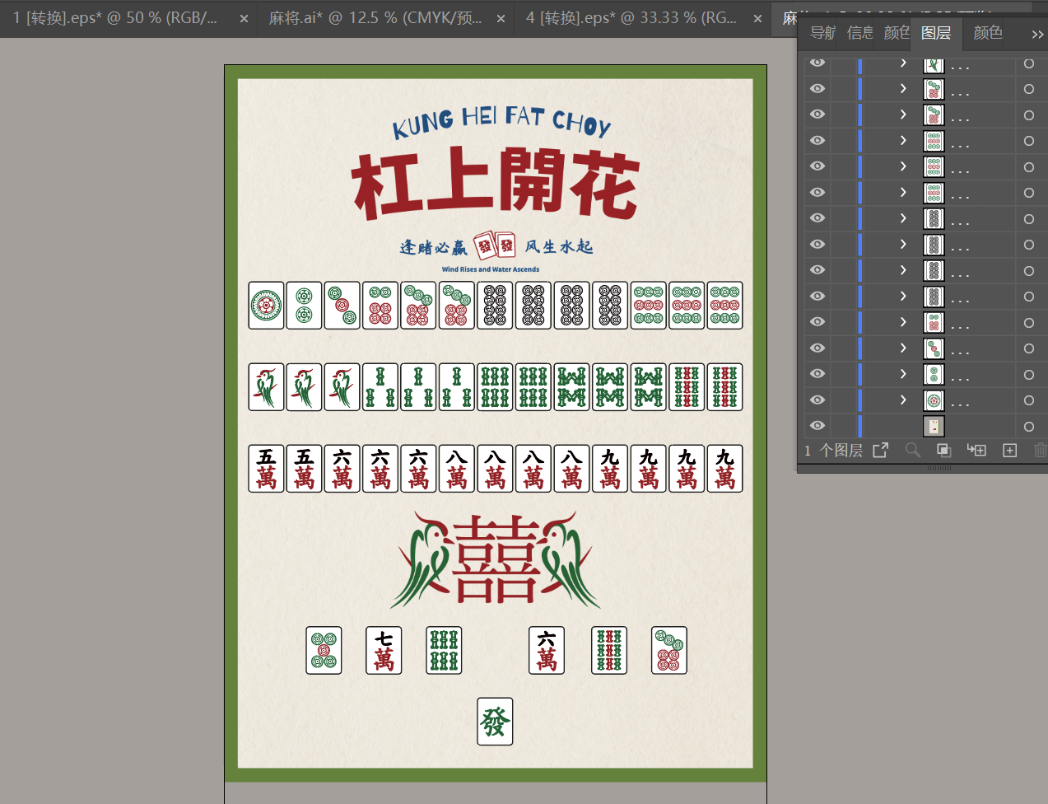This screenshot has height=804, width=1048.
Task: Switch to the 4 [转换].eps document tab
Action: click(631, 18)
